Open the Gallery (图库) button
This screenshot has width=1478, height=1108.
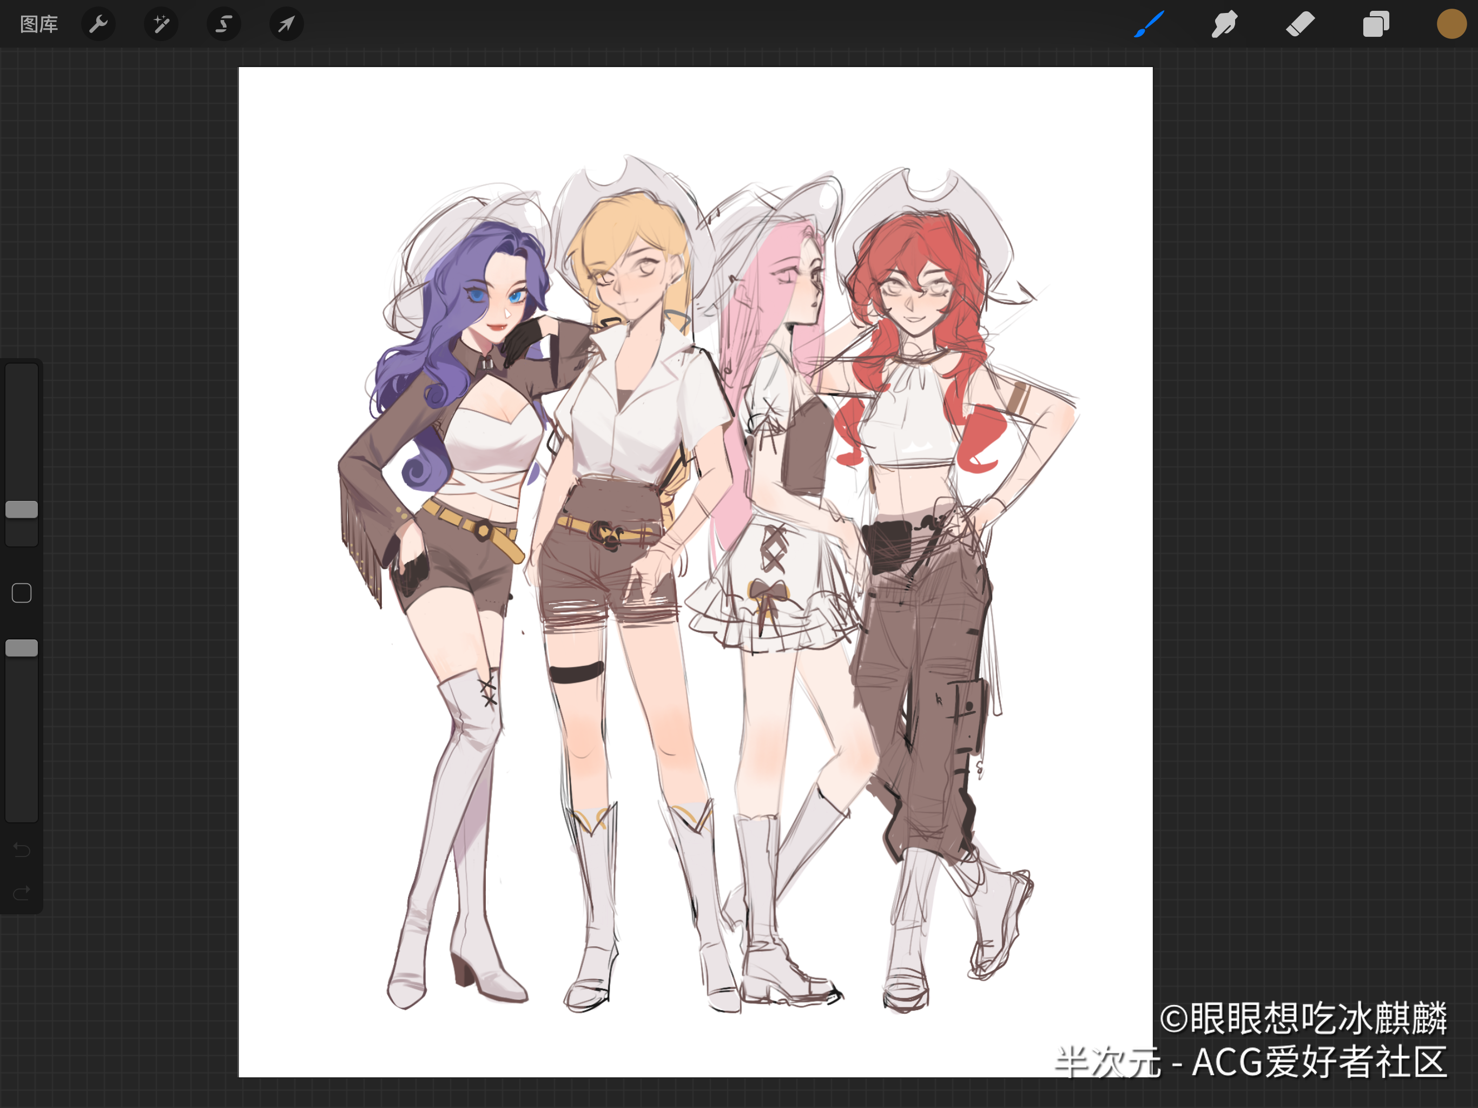(x=39, y=25)
